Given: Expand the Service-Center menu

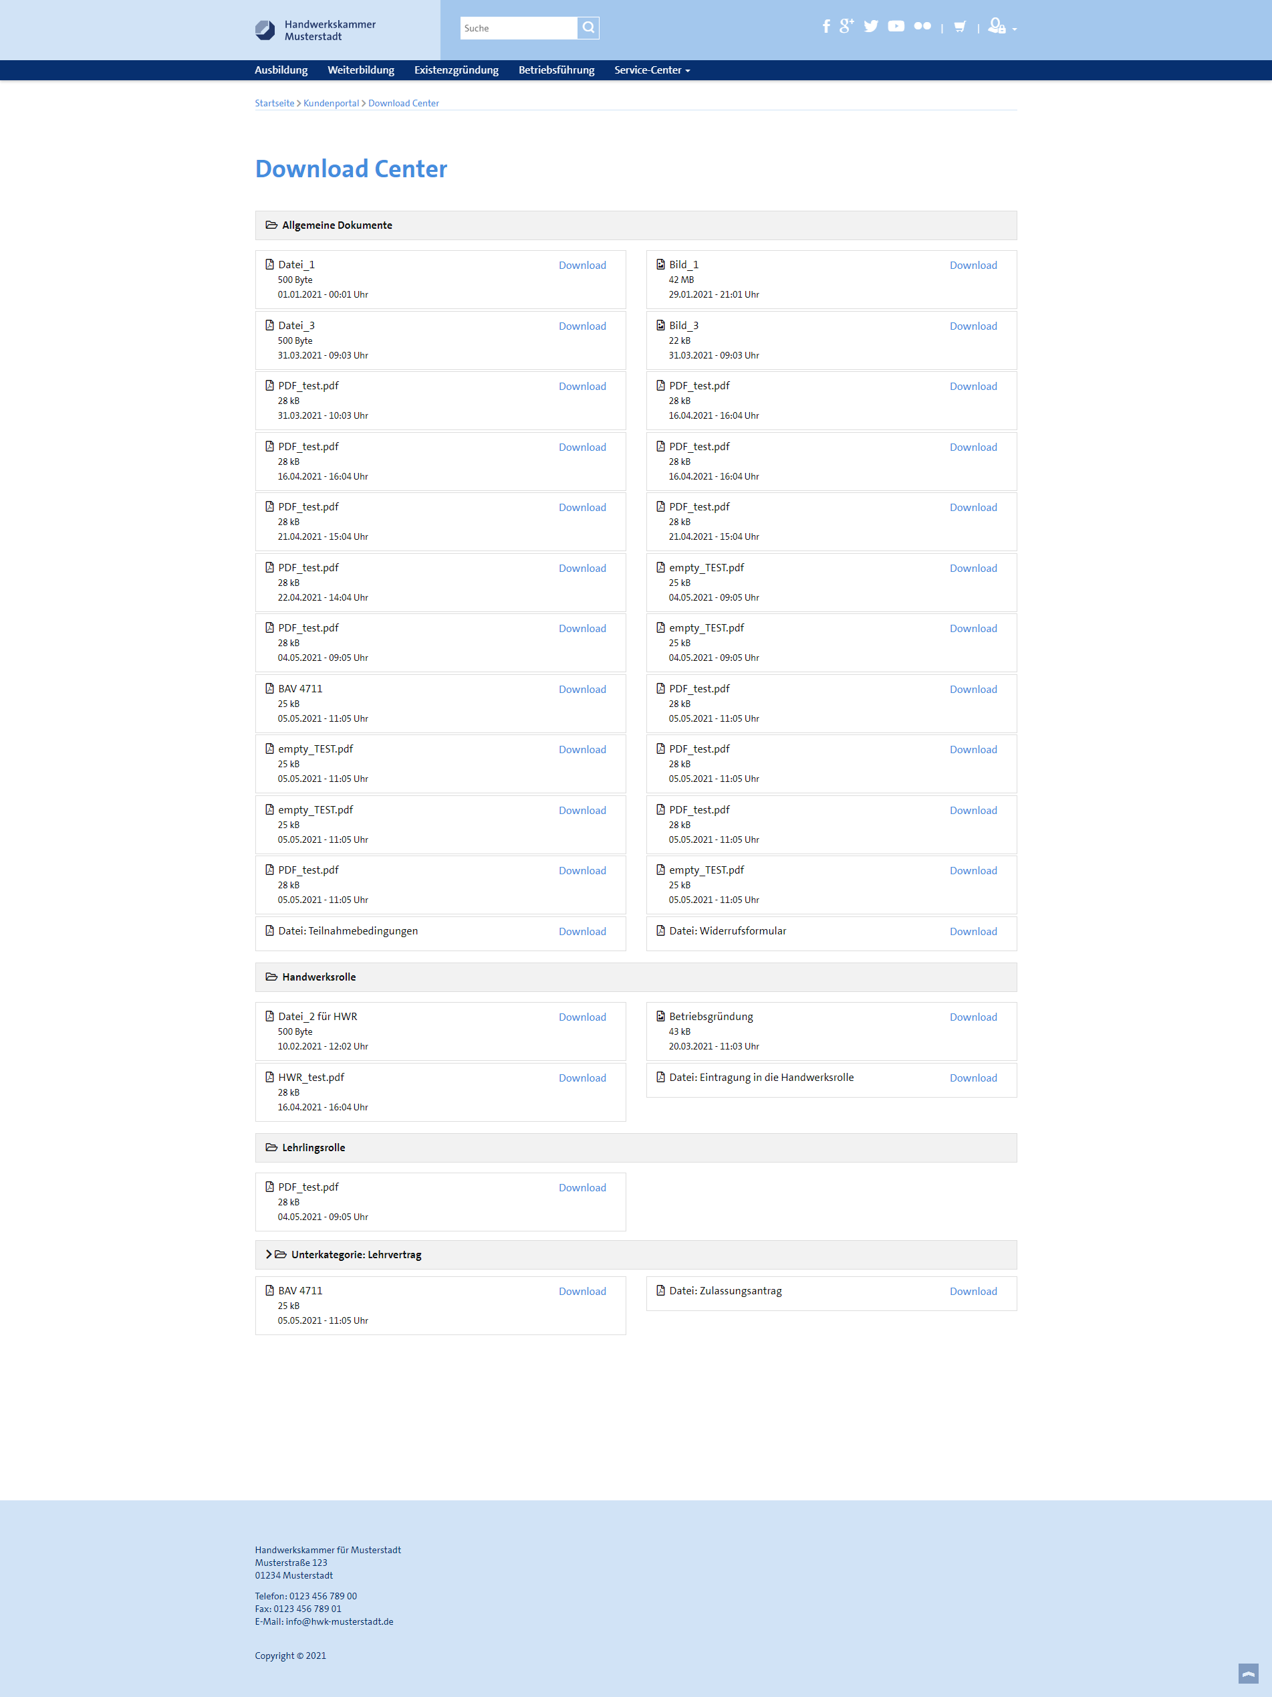Looking at the screenshot, I should click(x=652, y=70).
